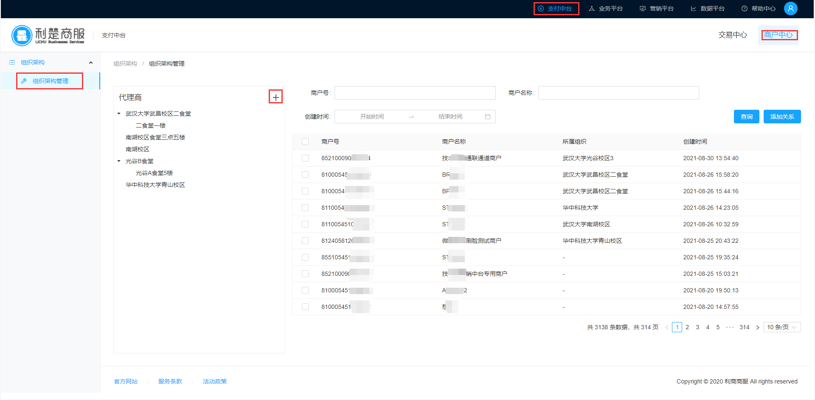Viewport: 815px width, 400px height.
Task: Collapse the 武汉大学武昌校区二食堂 tree node
Action: point(119,114)
